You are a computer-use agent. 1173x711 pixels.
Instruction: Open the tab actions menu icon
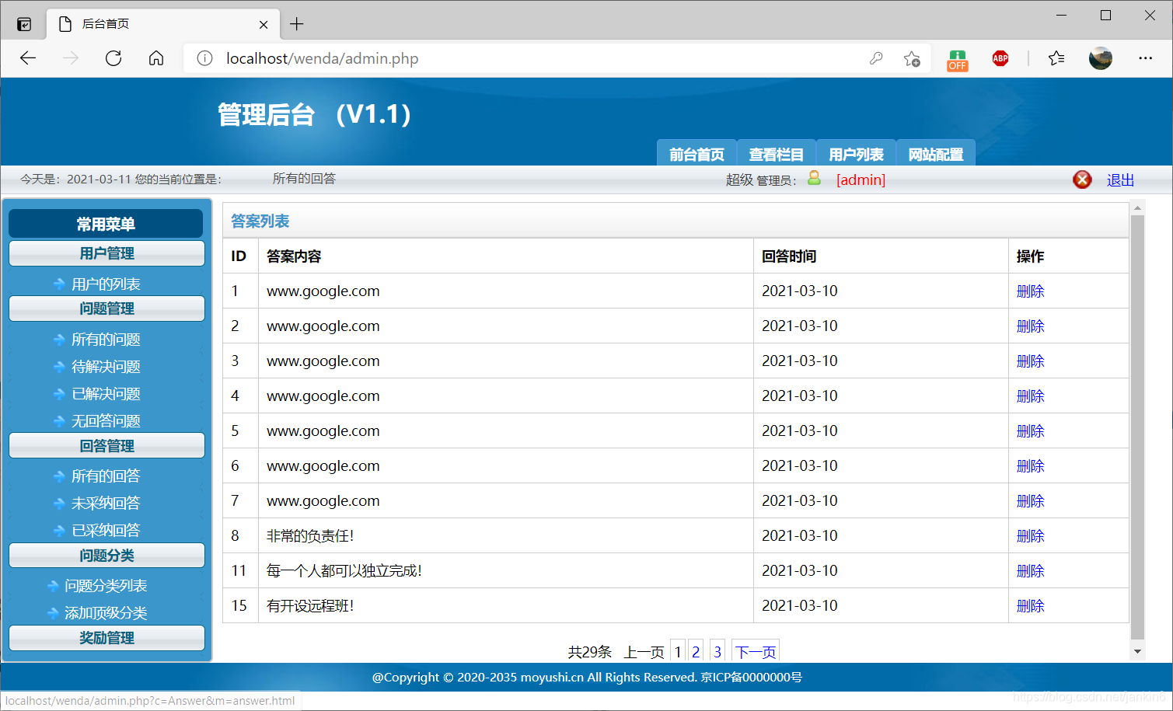pos(24,24)
